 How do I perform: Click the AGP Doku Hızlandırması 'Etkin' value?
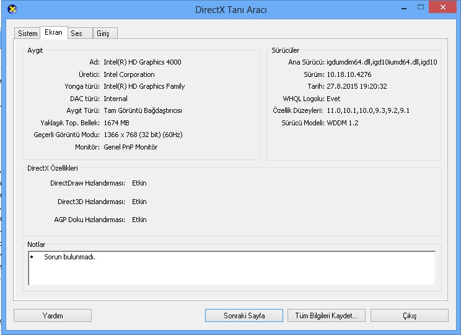(139, 220)
